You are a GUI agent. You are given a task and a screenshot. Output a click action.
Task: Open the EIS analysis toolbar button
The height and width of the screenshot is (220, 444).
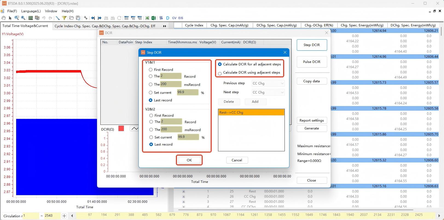pos(181,18)
